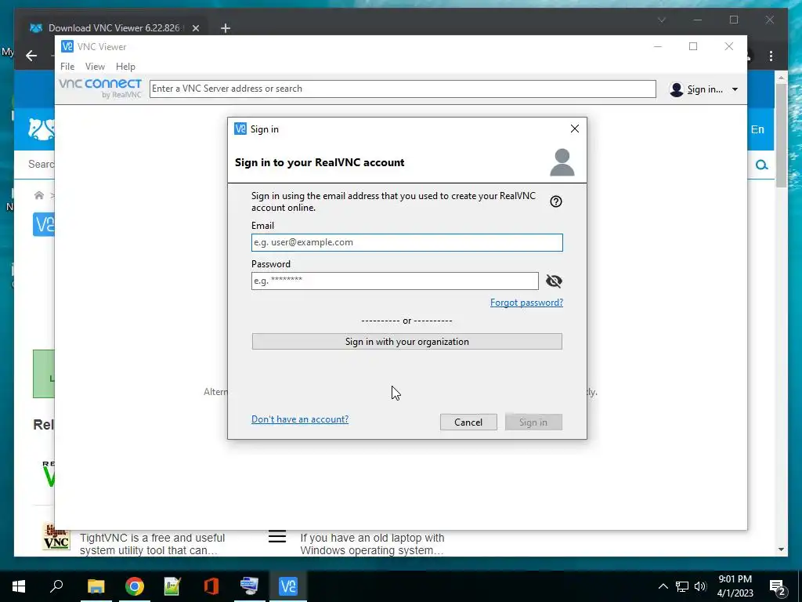The image size is (802, 602).
Task: Open the View menu in VNC Viewer
Action: [95, 66]
